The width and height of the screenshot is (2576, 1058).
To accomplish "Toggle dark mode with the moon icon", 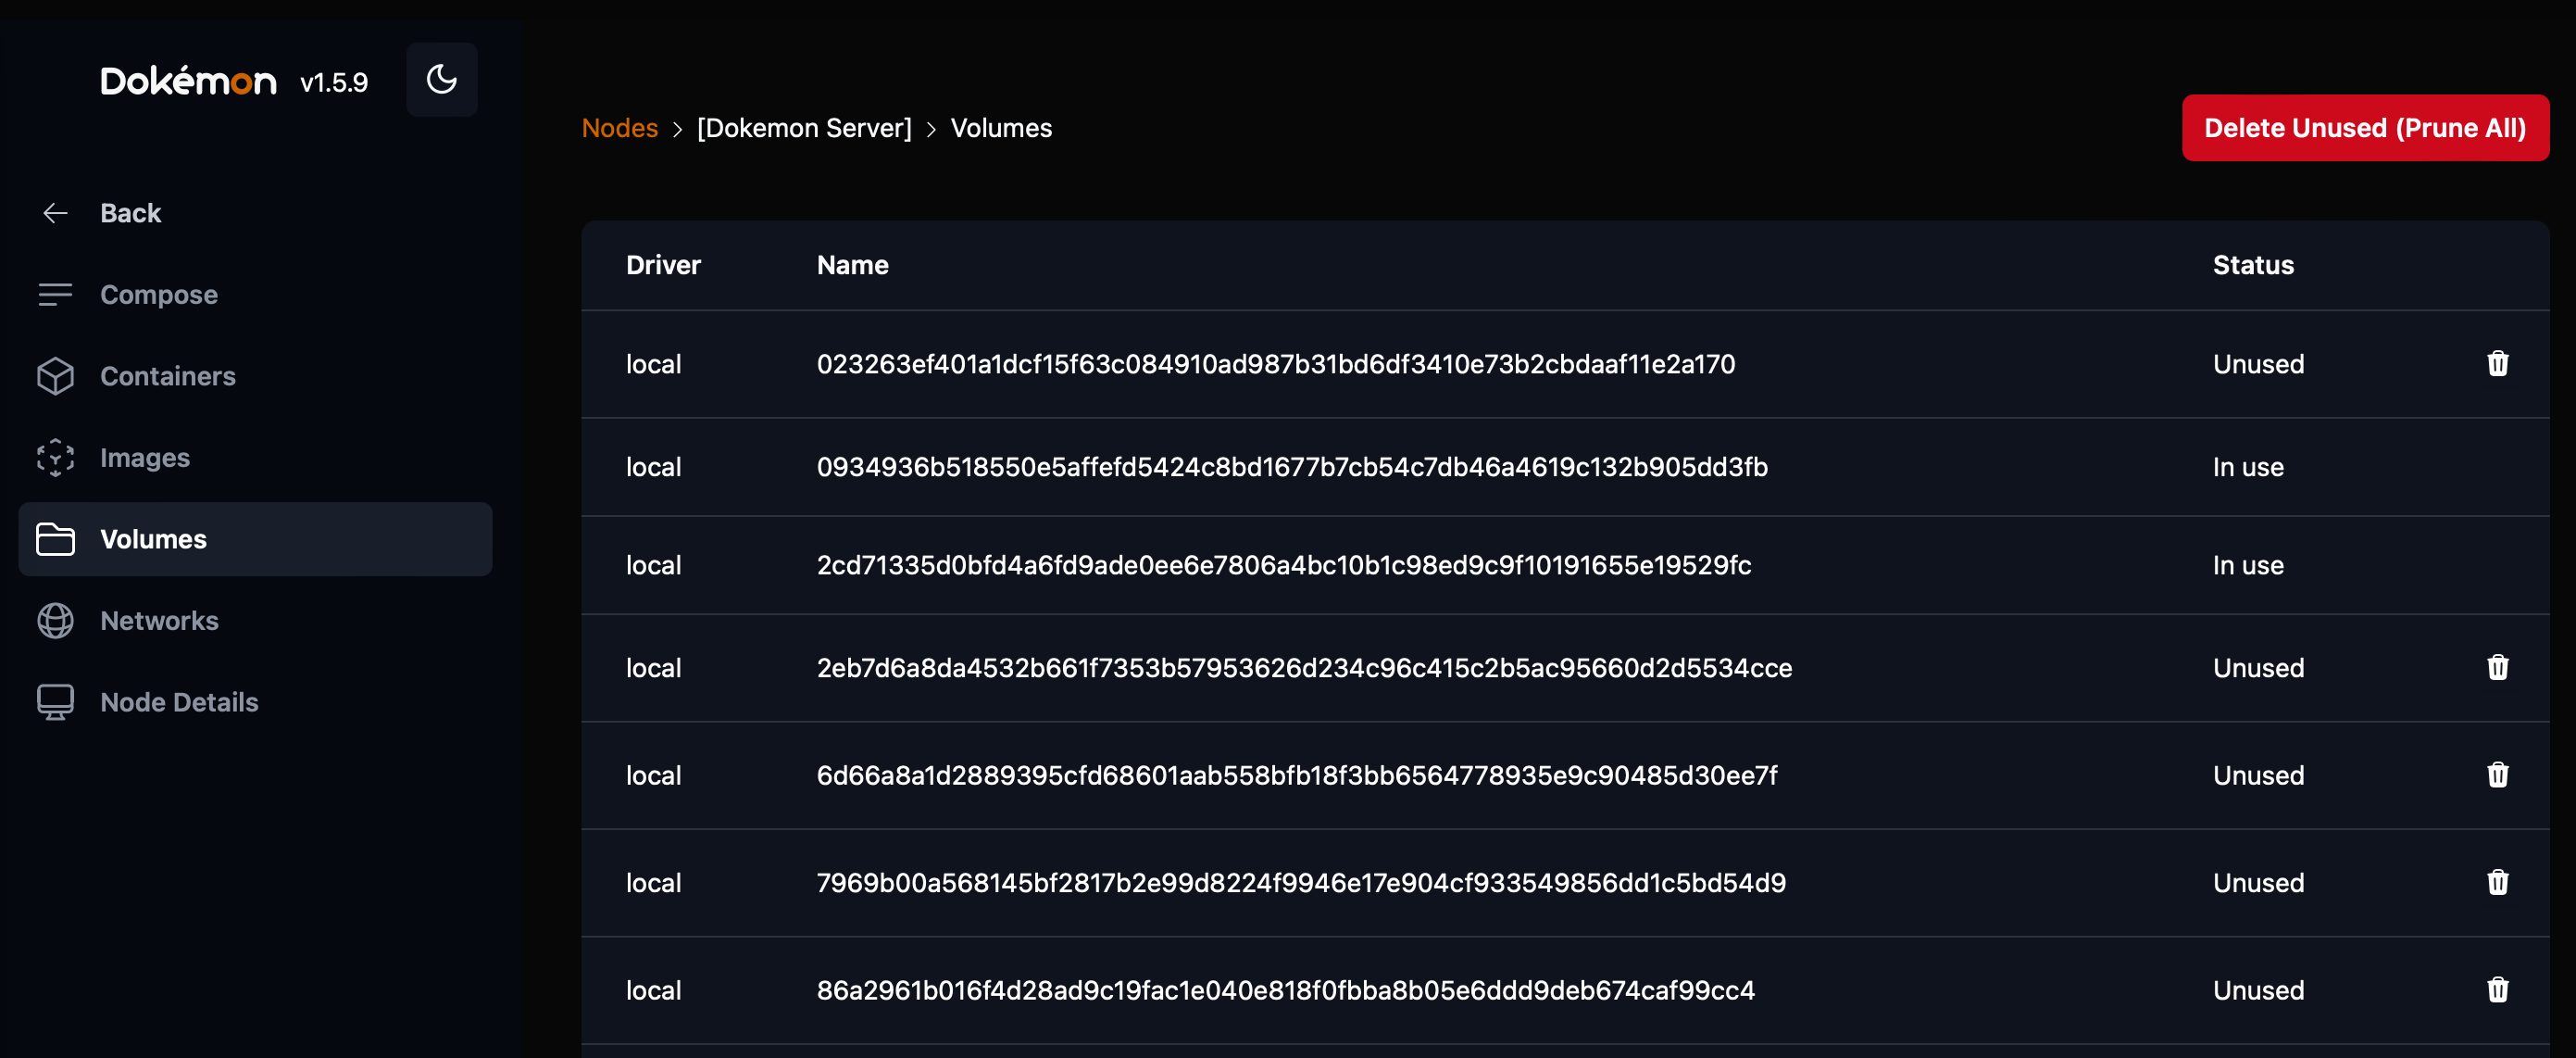I will pos(441,80).
